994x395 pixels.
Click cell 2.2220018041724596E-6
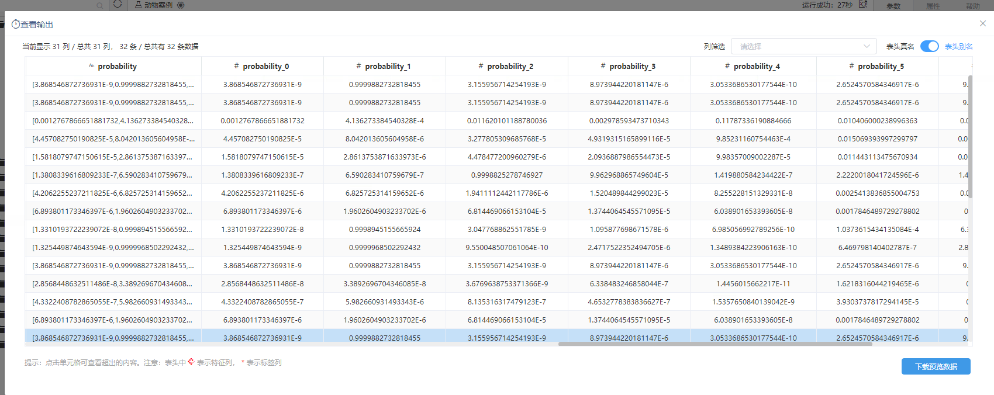877,175
